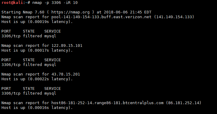Click the 0.00022s latency line
This screenshot has width=217, height=114.
pyautogui.click(x=37, y=79)
